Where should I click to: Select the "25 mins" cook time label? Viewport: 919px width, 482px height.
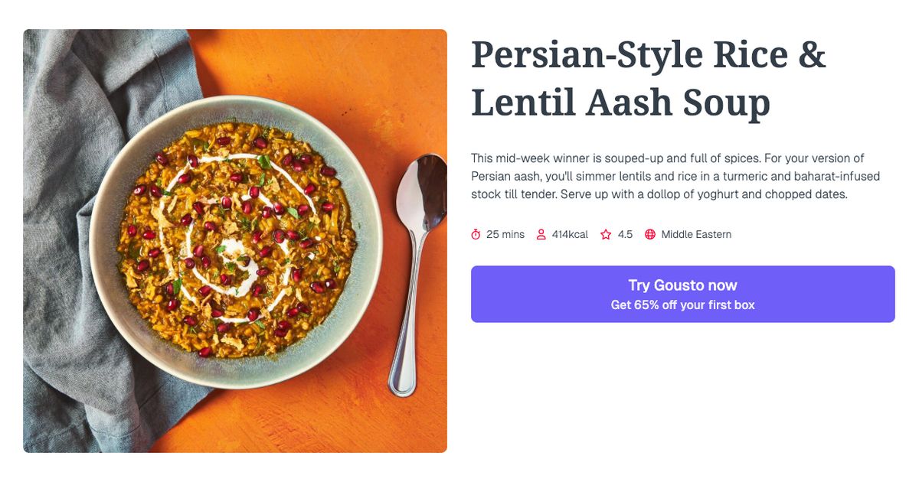(x=505, y=234)
